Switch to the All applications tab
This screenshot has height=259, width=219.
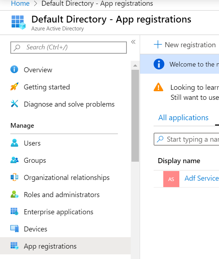click(x=183, y=118)
